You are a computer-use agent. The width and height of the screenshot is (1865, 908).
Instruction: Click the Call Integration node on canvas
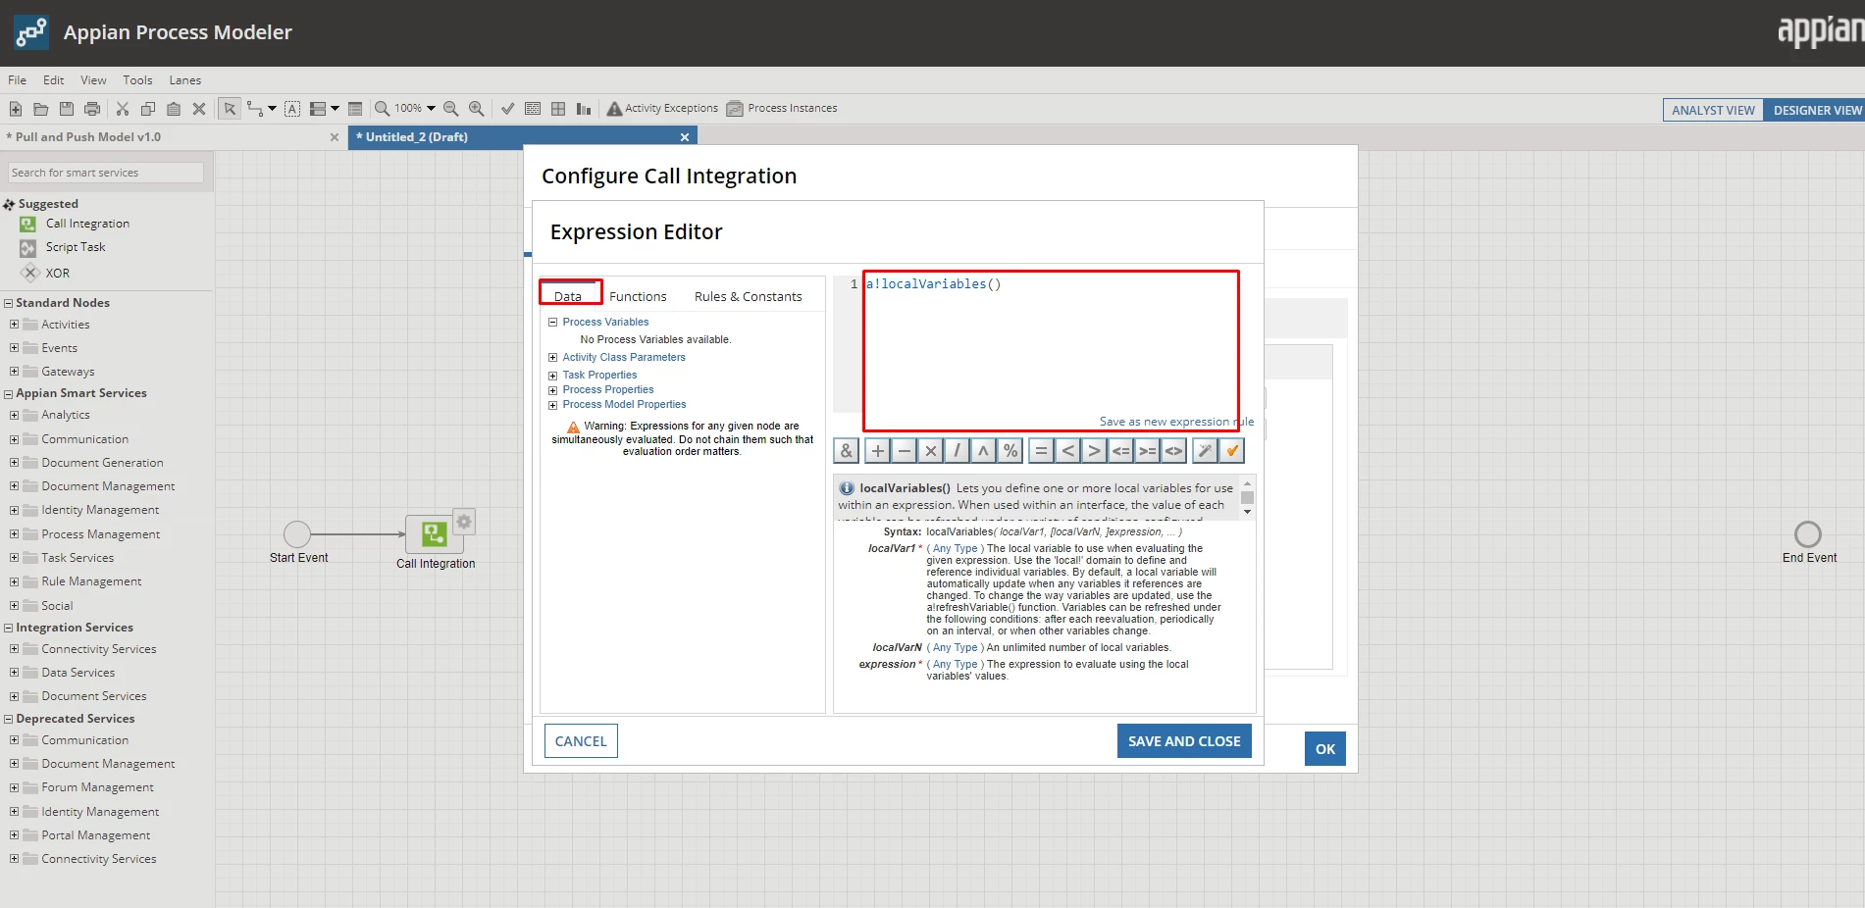[435, 534]
